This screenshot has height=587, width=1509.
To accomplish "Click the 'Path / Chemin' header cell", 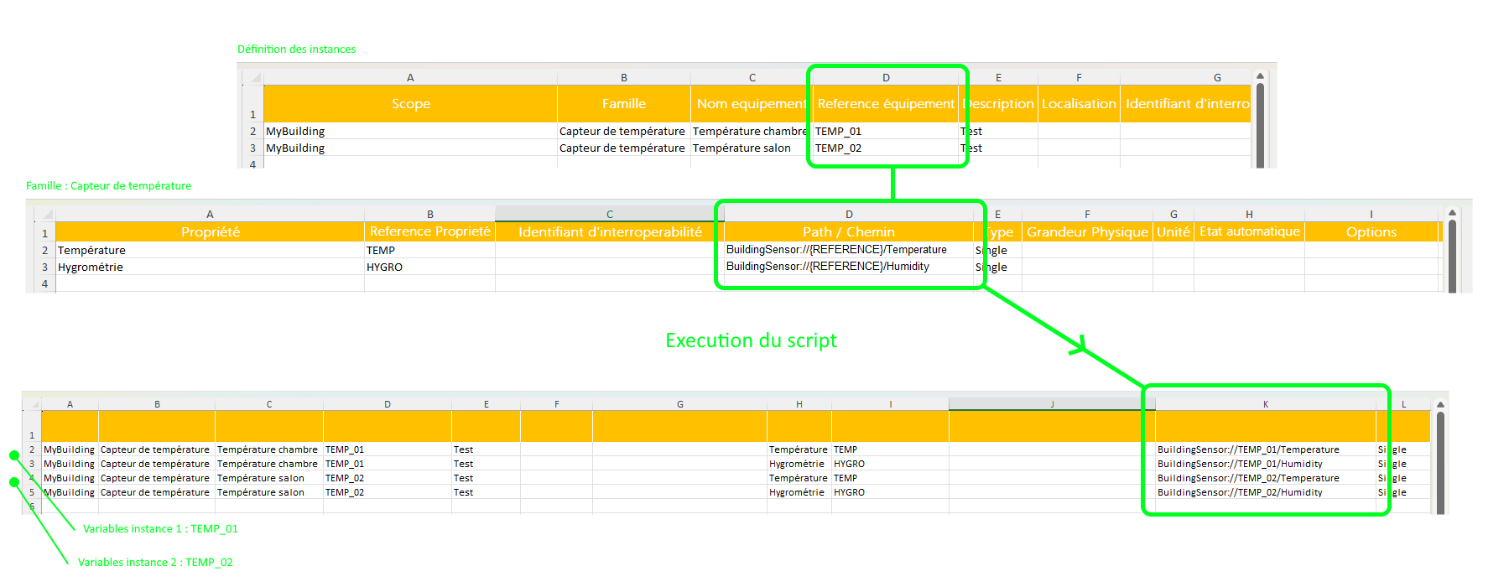I will [848, 232].
